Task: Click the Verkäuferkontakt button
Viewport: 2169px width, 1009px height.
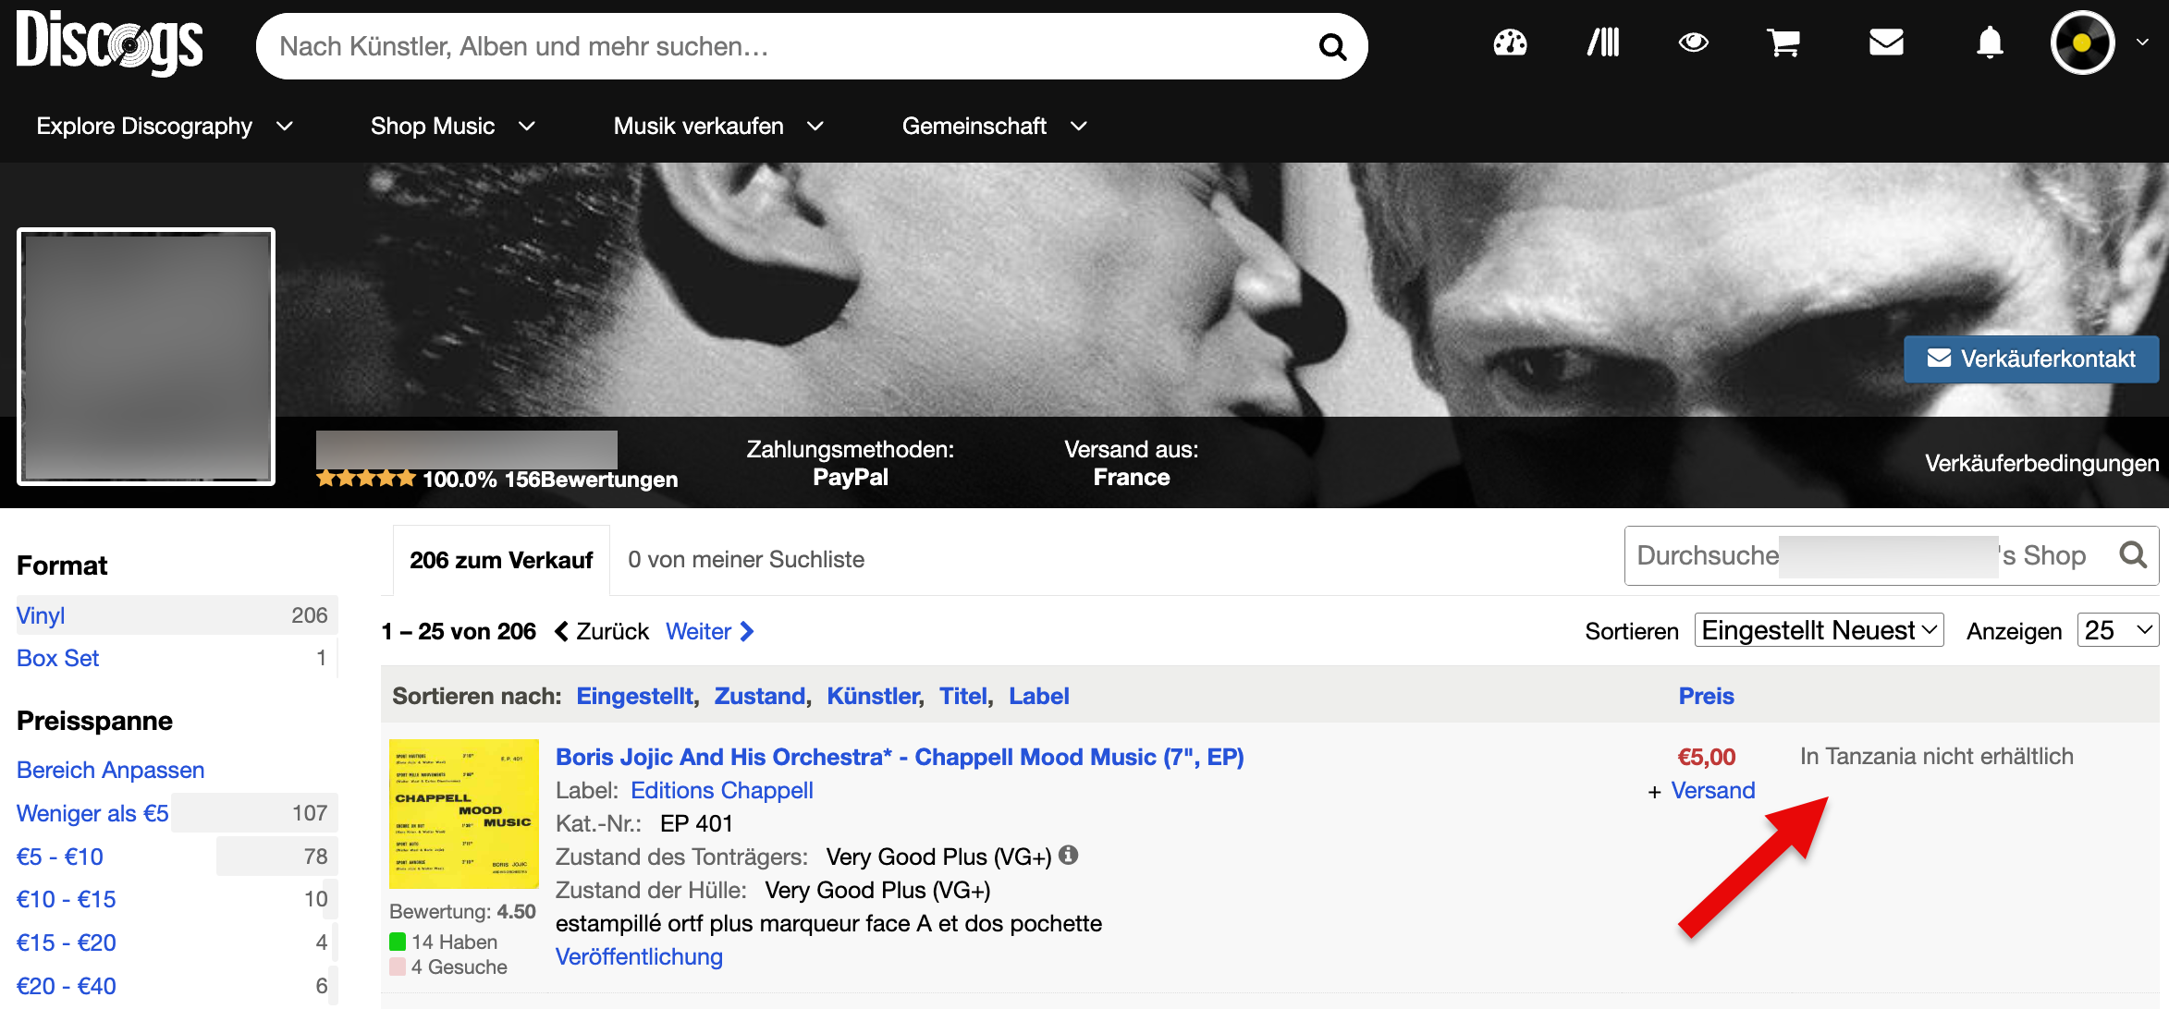Action: [x=2031, y=359]
